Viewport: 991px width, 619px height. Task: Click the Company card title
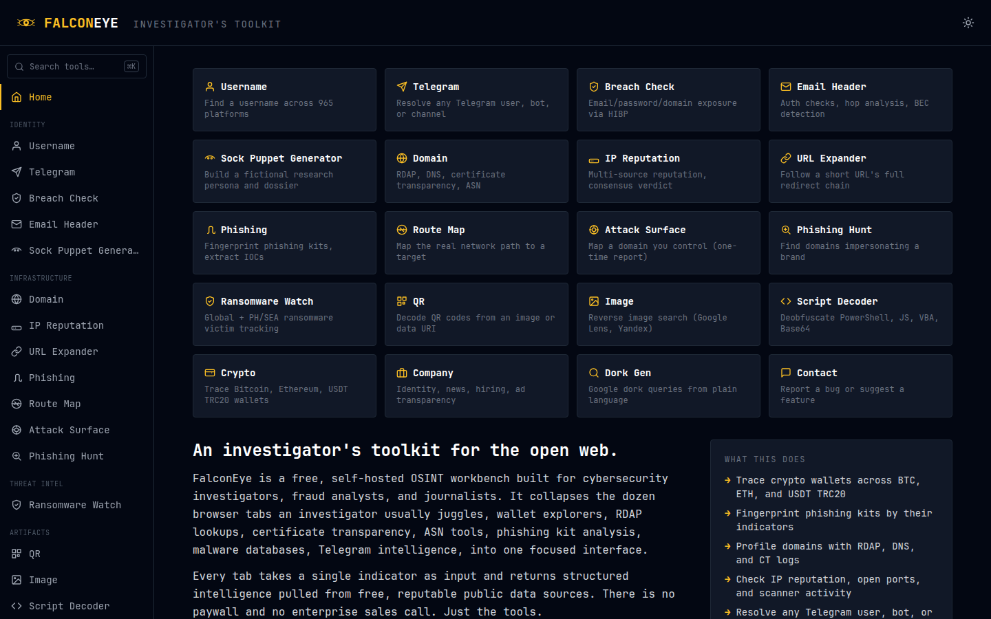pos(433,373)
